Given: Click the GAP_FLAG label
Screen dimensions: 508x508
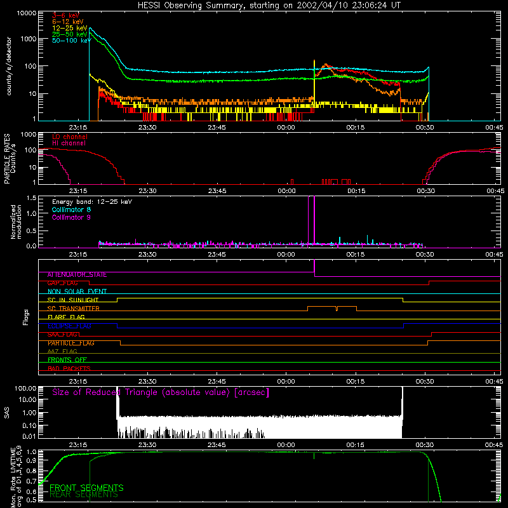Looking at the screenshot, I should pos(63,283).
